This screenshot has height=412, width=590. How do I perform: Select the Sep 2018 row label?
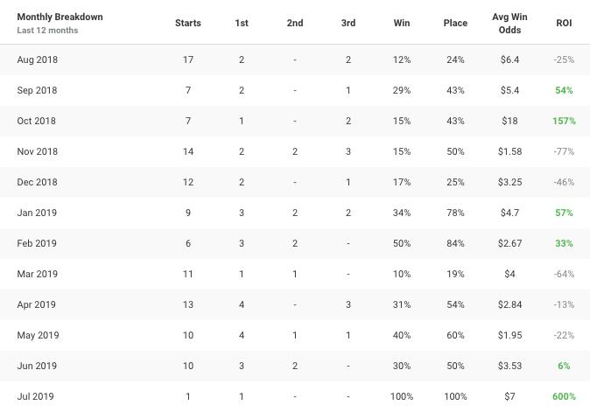[x=37, y=90]
